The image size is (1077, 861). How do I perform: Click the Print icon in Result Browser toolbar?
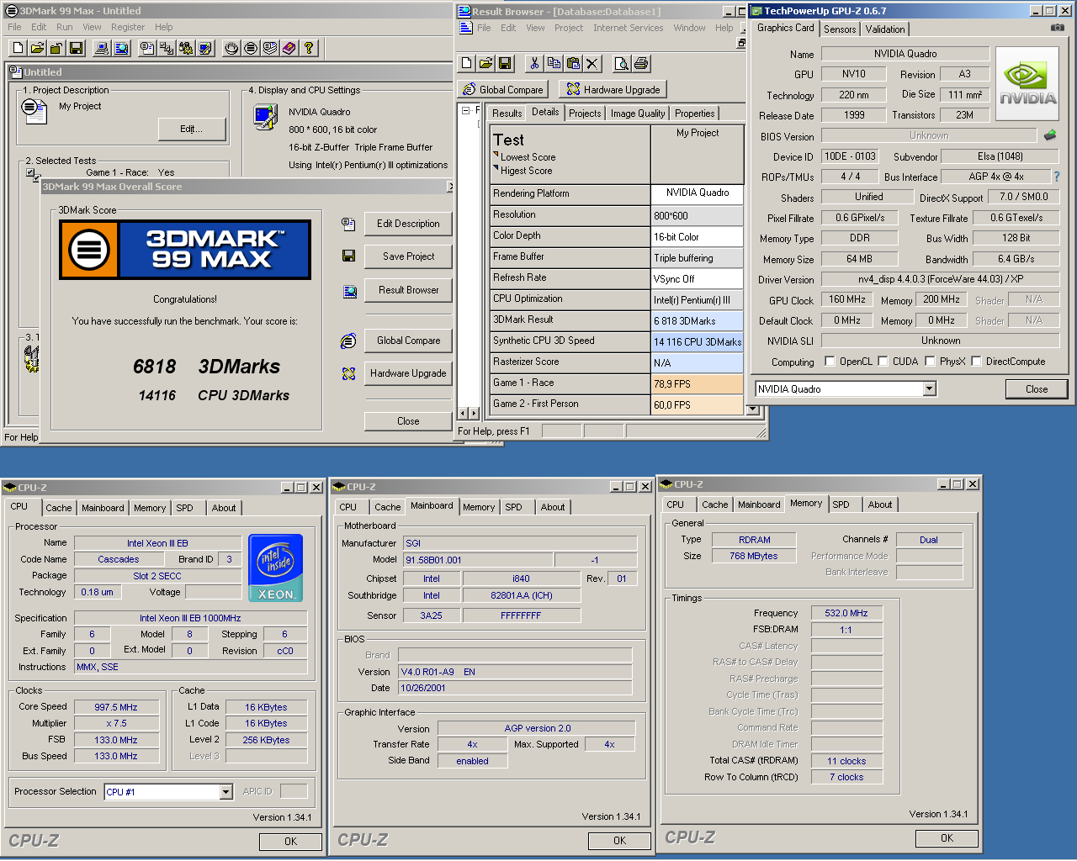coord(640,64)
